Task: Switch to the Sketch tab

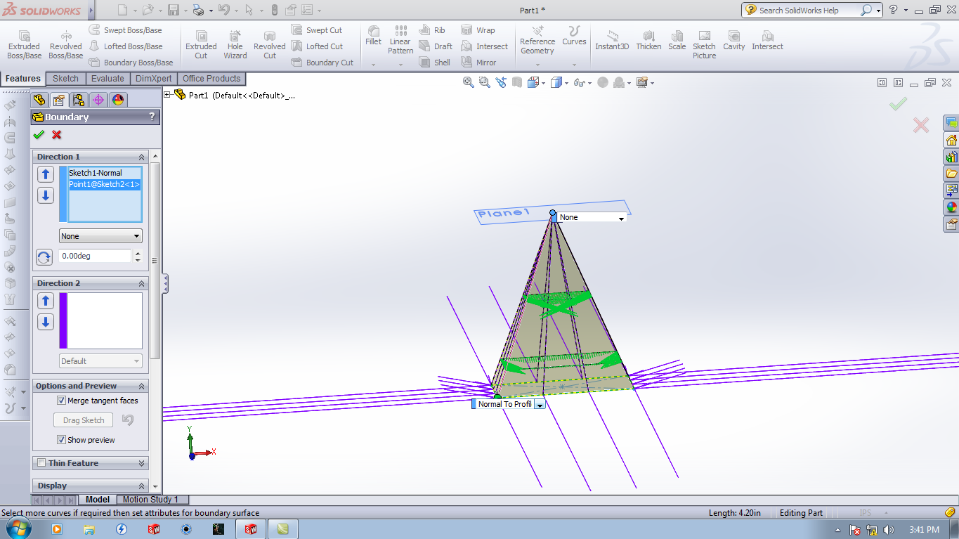Action: (66, 79)
